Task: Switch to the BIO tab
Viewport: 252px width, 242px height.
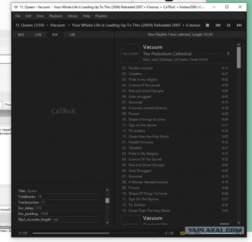Action: (21, 35)
